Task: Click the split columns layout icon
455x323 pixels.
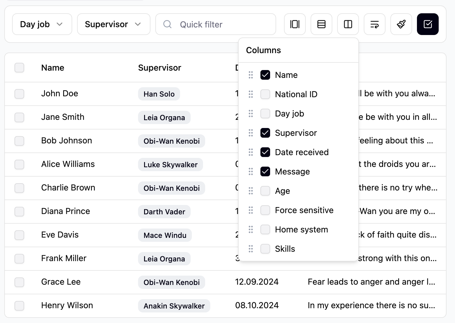Action: pyautogui.click(x=348, y=24)
